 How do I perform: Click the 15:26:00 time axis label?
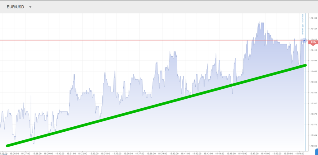14,153
